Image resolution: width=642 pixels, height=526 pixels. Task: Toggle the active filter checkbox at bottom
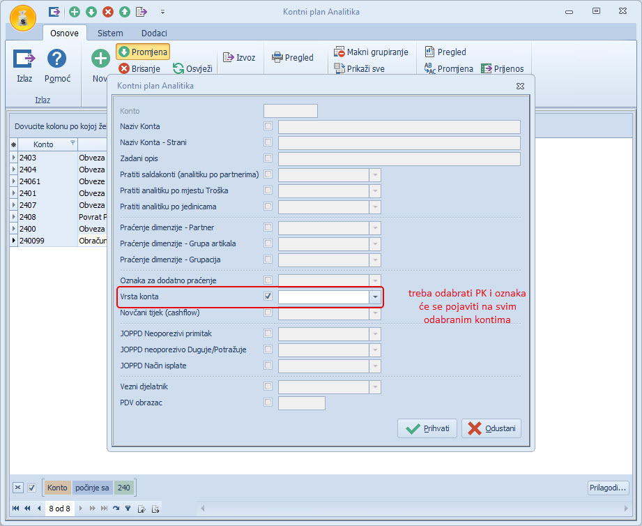coord(31,488)
